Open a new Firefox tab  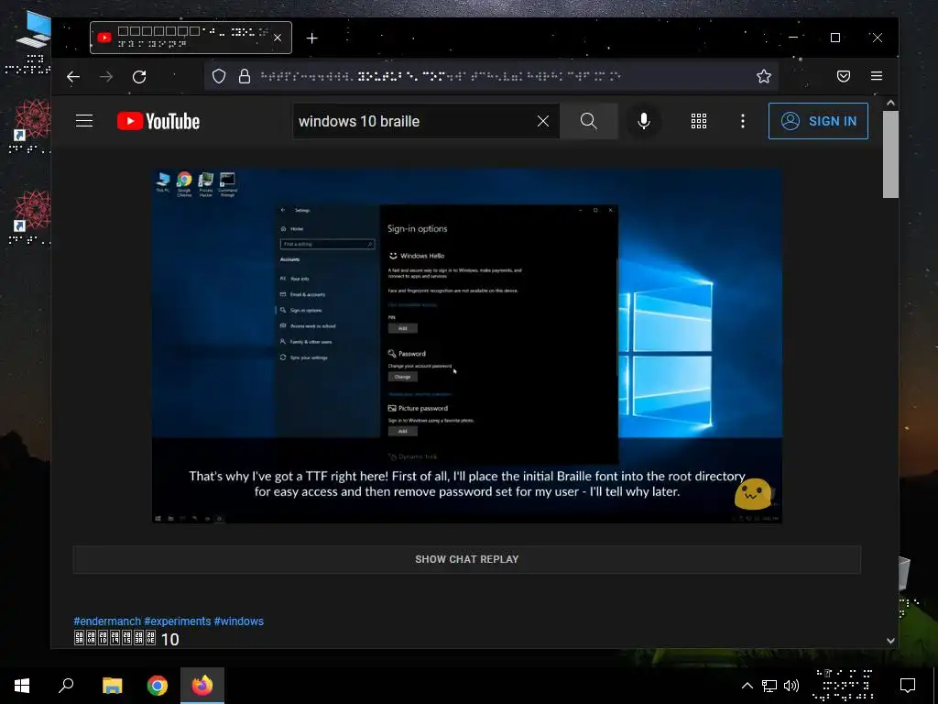tap(311, 38)
